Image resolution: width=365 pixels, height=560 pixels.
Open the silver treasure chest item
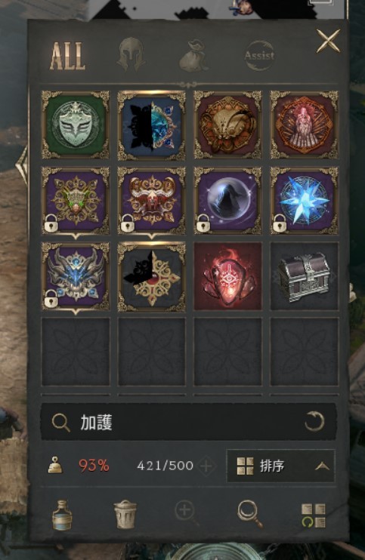304,275
